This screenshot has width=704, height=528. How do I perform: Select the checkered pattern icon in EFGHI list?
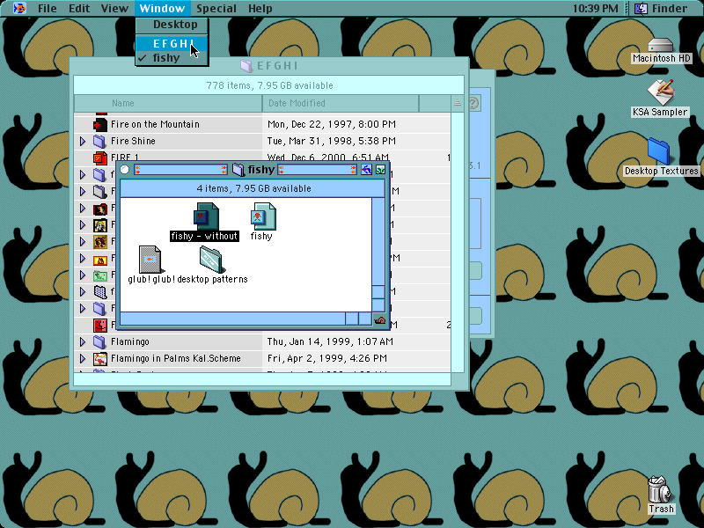(x=100, y=292)
